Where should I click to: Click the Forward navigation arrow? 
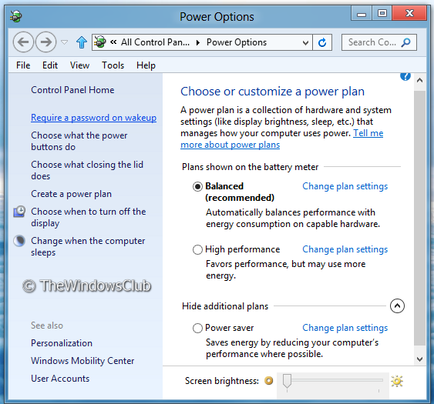tap(46, 42)
